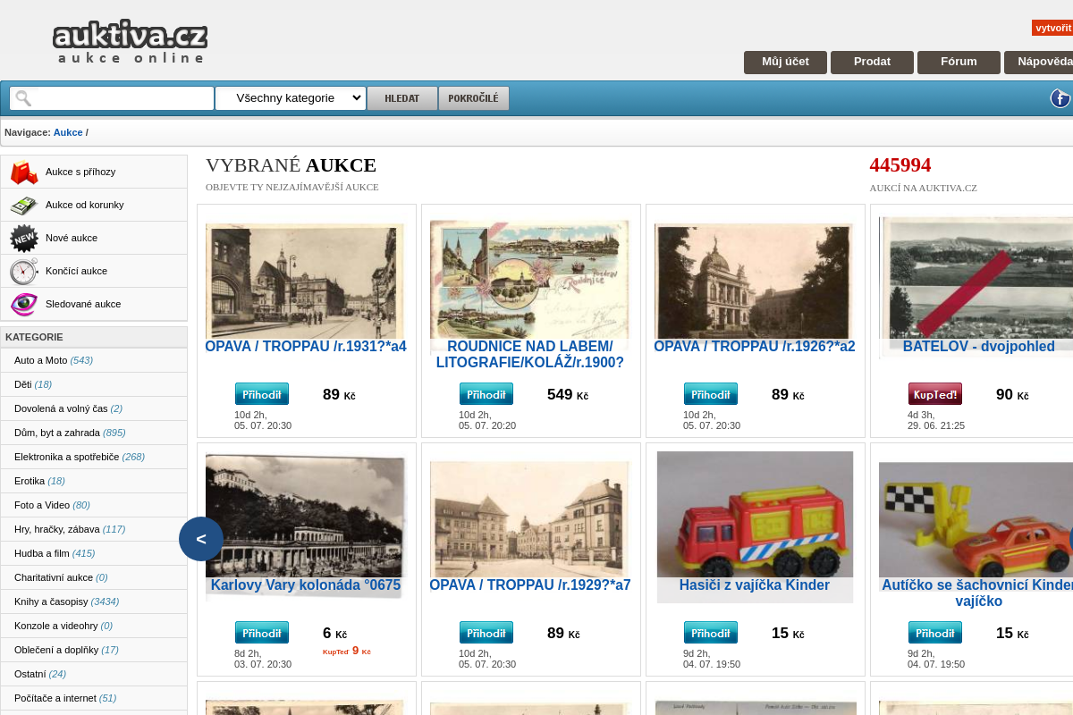Open Nové aukce link
This screenshot has width=1073, height=715.
pos(72,238)
